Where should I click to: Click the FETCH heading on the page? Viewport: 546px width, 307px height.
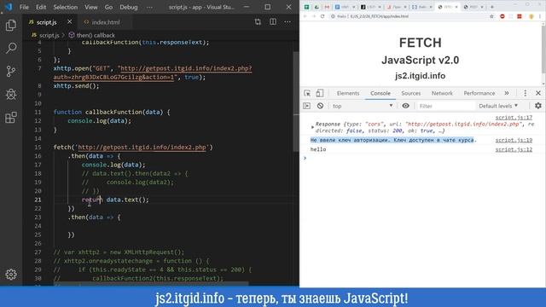tap(420, 43)
